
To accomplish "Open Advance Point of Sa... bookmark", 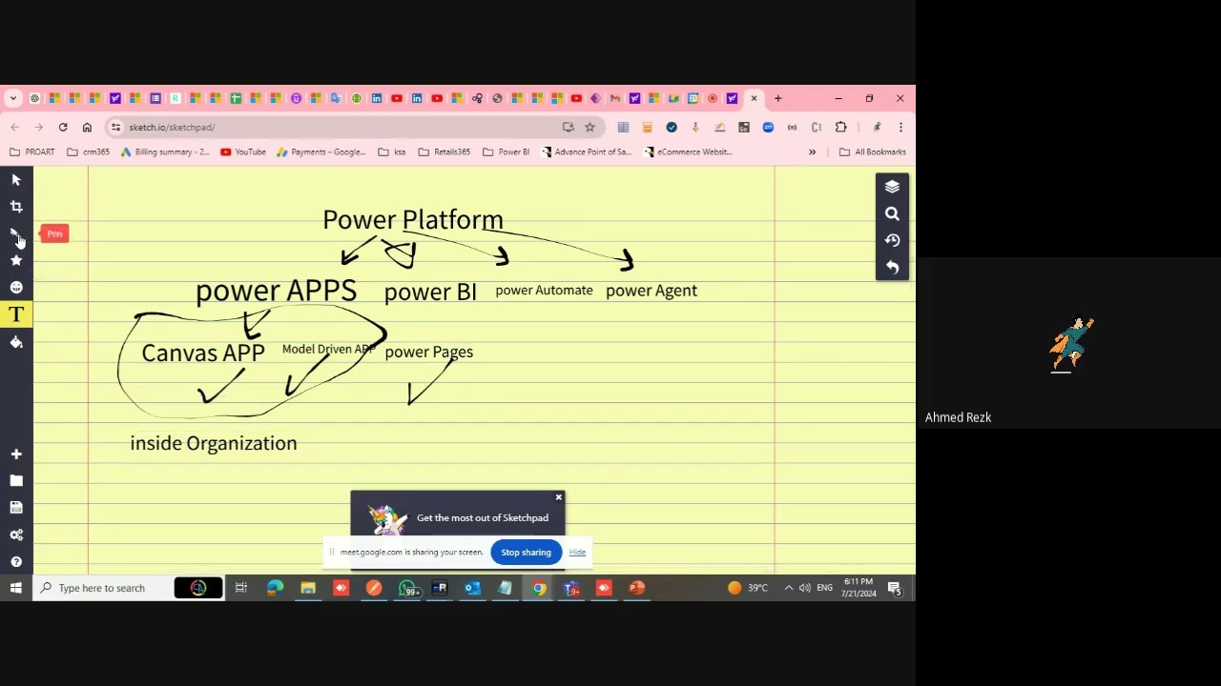I will click(x=587, y=151).
